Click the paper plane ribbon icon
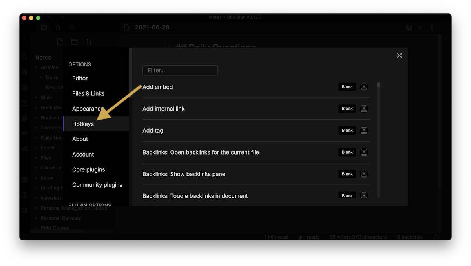Screen dimensions: 471x266 coord(25,148)
